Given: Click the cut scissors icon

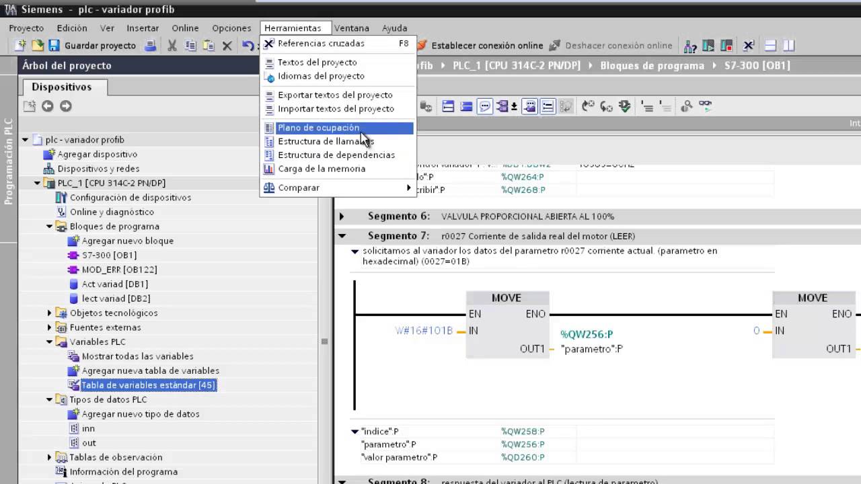Looking at the screenshot, I should click(172, 46).
